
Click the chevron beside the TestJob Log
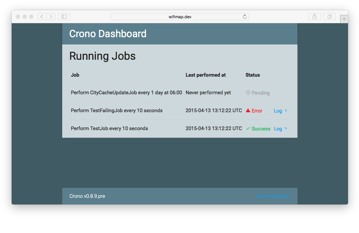pyautogui.click(x=286, y=128)
